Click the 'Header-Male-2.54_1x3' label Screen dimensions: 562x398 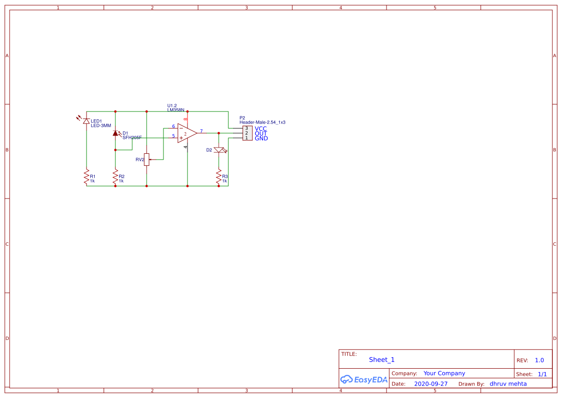point(262,122)
